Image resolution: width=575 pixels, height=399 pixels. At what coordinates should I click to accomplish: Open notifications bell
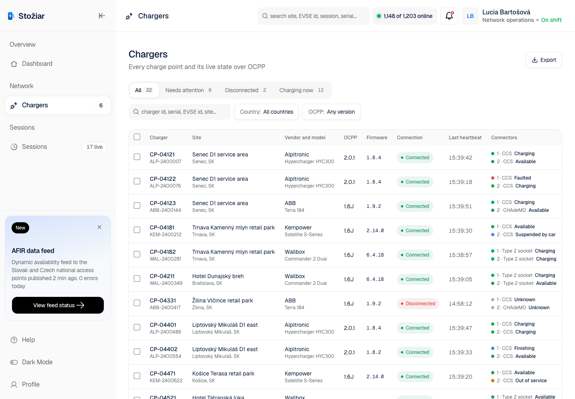click(x=449, y=16)
